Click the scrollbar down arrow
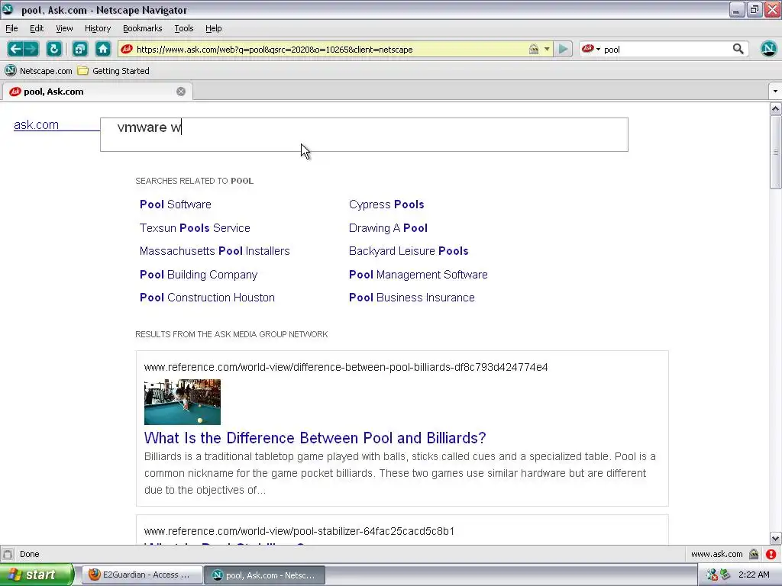The width and height of the screenshot is (782, 586). [x=775, y=538]
